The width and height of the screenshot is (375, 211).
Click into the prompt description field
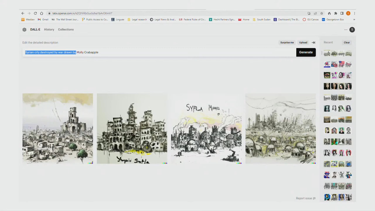pos(159,52)
